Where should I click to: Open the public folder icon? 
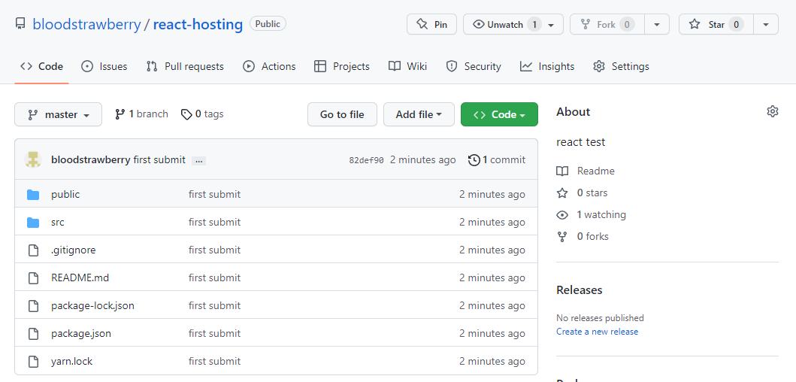point(33,195)
